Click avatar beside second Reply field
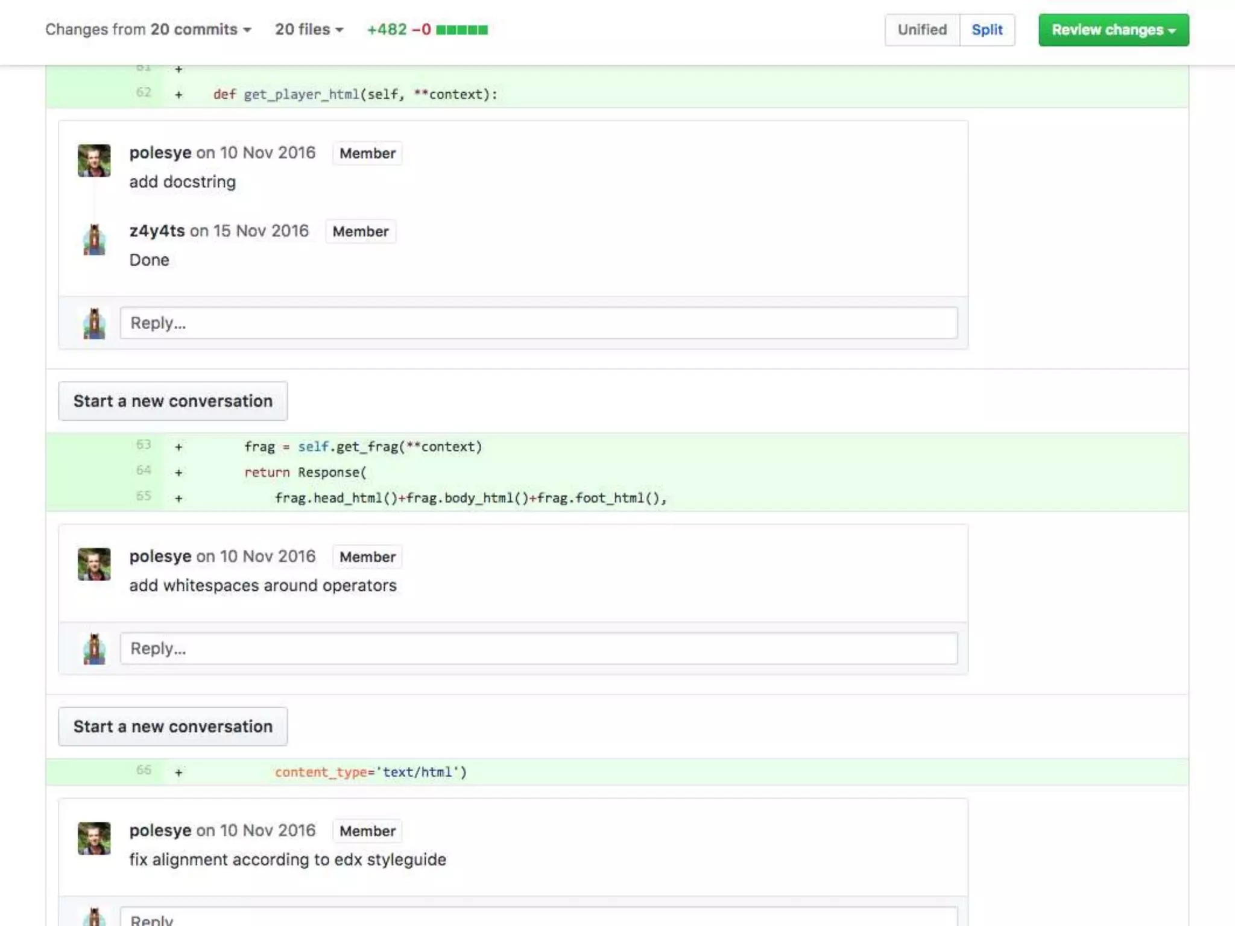This screenshot has width=1235, height=926. tap(94, 649)
